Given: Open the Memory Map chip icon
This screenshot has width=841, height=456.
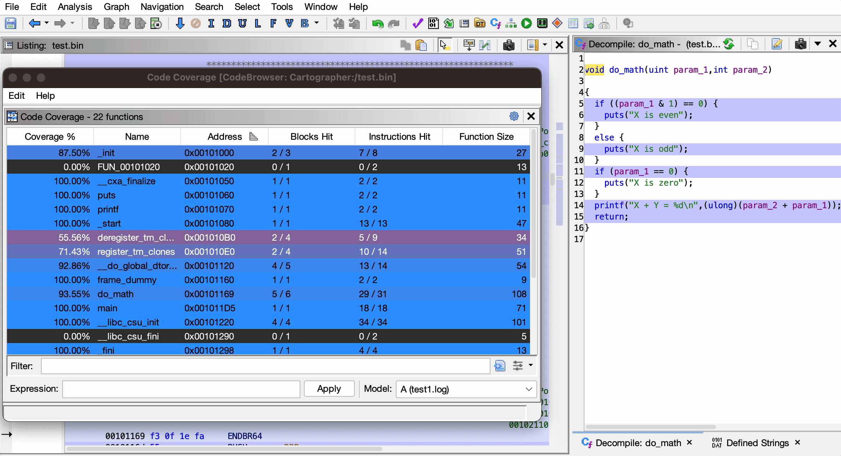Looking at the screenshot, I should pyautogui.click(x=542, y=24).
